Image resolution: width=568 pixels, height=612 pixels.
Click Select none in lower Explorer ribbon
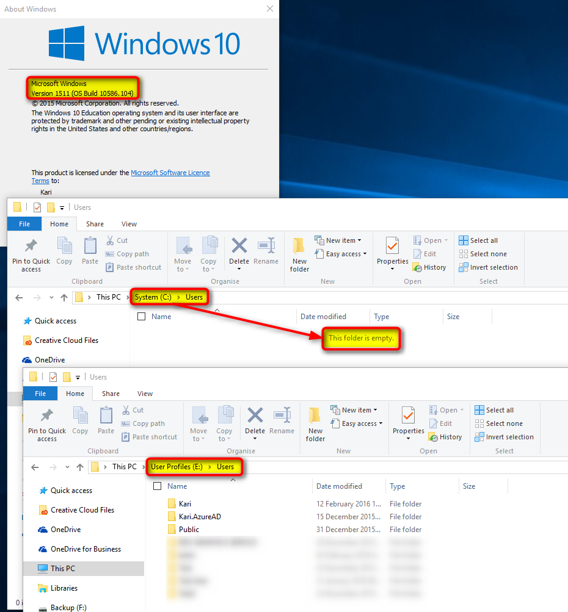pyautogui.click(x=499, y=423)
